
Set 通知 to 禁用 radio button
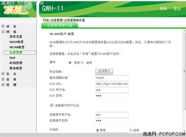70,63
